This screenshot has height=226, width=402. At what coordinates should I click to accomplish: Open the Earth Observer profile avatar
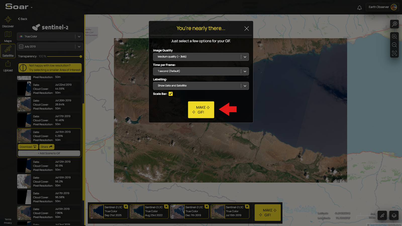pos(394,7)
